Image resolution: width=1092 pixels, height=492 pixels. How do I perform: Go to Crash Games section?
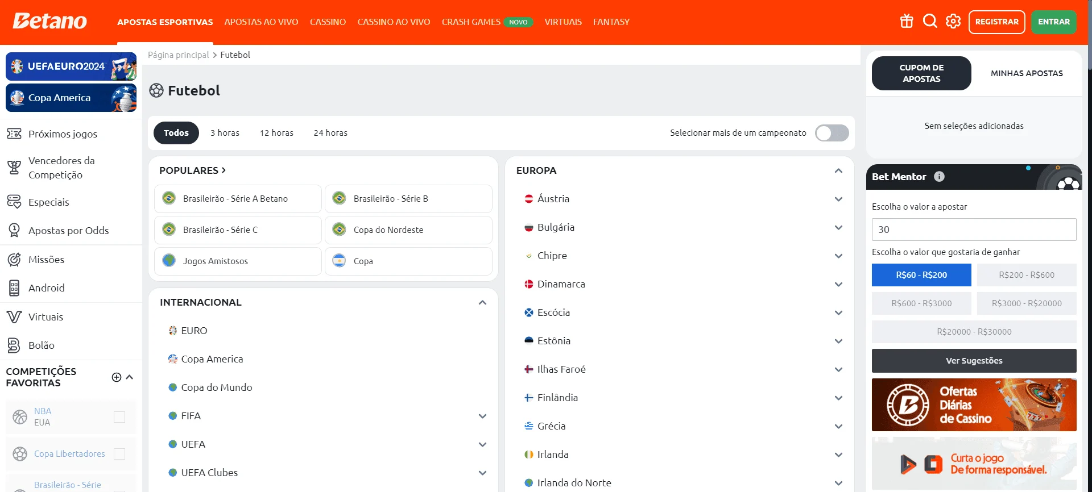471,22
